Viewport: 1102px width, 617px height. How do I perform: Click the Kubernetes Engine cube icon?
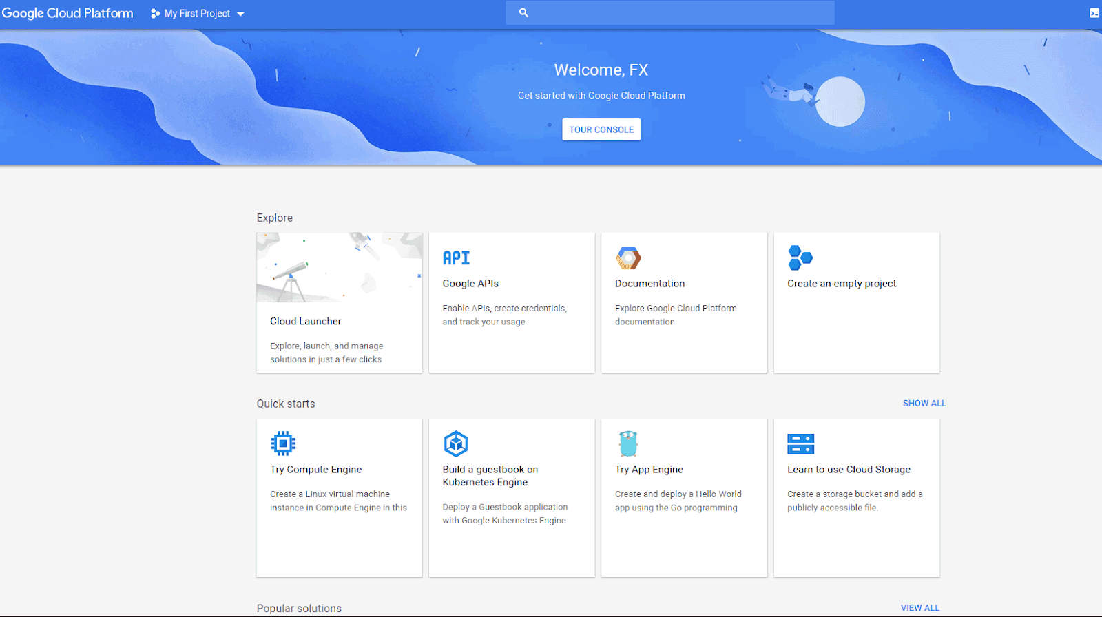(x=456, y=444)
